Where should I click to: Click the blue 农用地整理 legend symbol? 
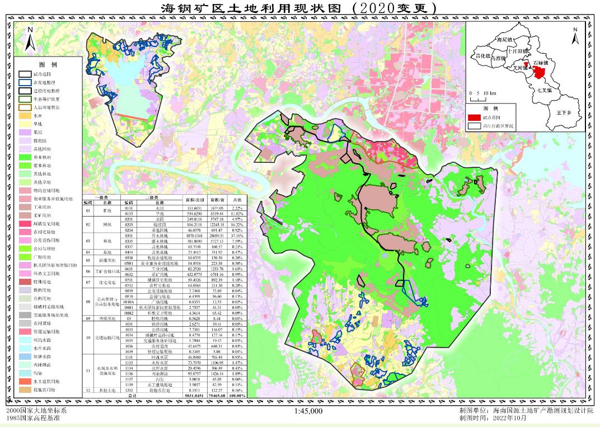(x=25, y=82)
